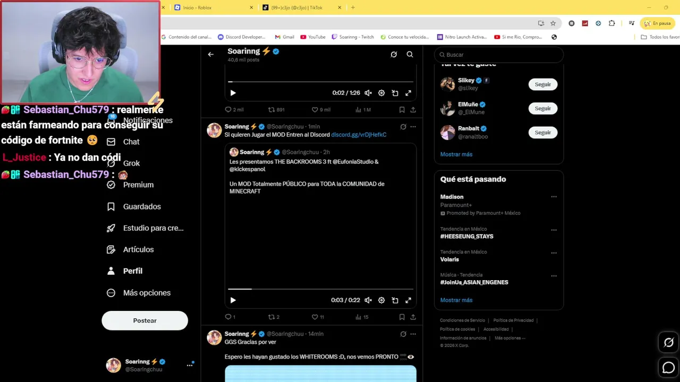
Task: Show more suggested accounts under Ranbalt
Action: click(x=456, y=154)
